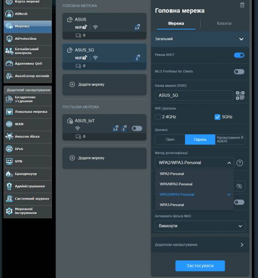
Task: Collapse the Загальний section
Action: (x=200, y=39)
